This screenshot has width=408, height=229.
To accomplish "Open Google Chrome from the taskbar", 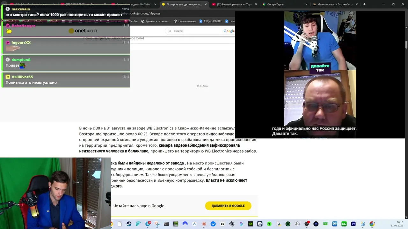I will click(372, 224).
